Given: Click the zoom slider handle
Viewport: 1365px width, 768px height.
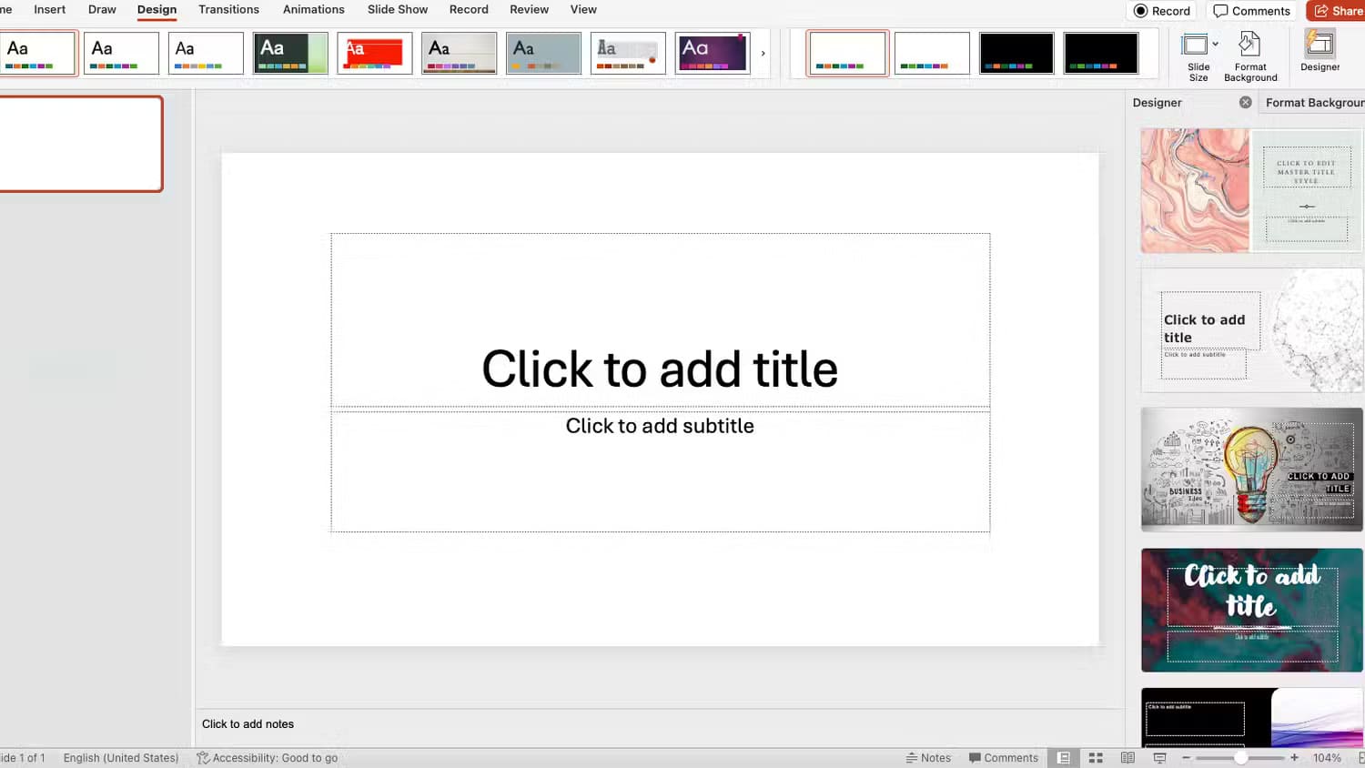Looking at the screenshot, I should point(1240,758).
